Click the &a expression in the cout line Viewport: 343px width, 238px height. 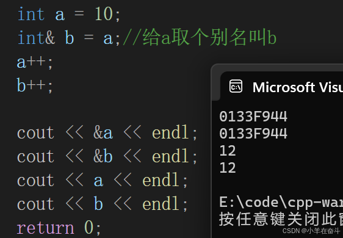click(x=103, y=133)
